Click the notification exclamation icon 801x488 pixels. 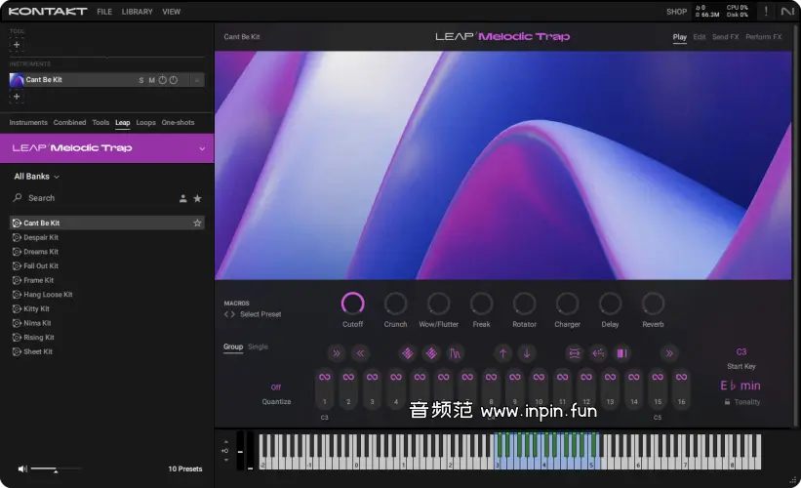(766, 12)
